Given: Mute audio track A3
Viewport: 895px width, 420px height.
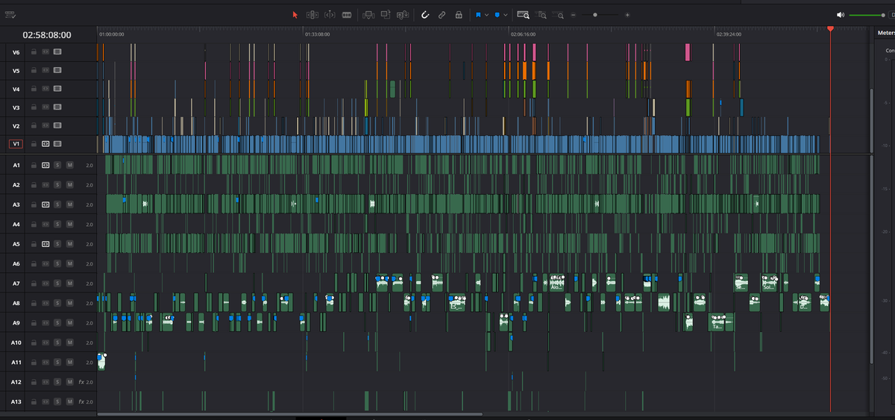Looking at the screenshot, I should pyautogui.click(x=69, y=204).
